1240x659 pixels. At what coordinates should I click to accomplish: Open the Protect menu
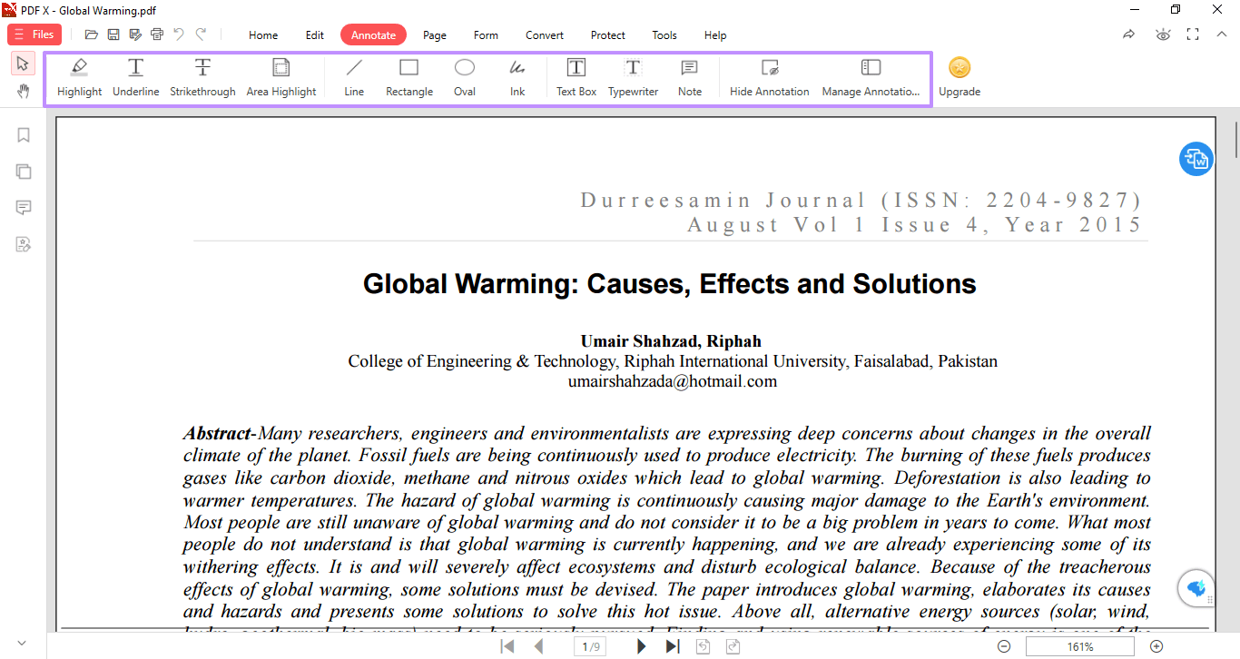(x=607, y=35)
